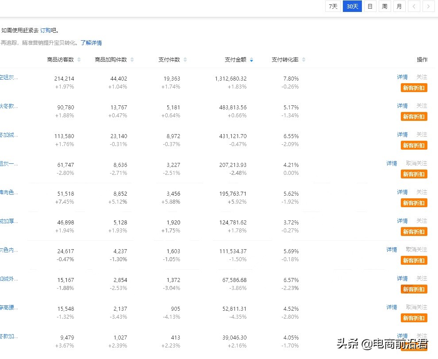Open 详情 for the 24,617 visitors row
438x359 pixels.
point(392,249)
